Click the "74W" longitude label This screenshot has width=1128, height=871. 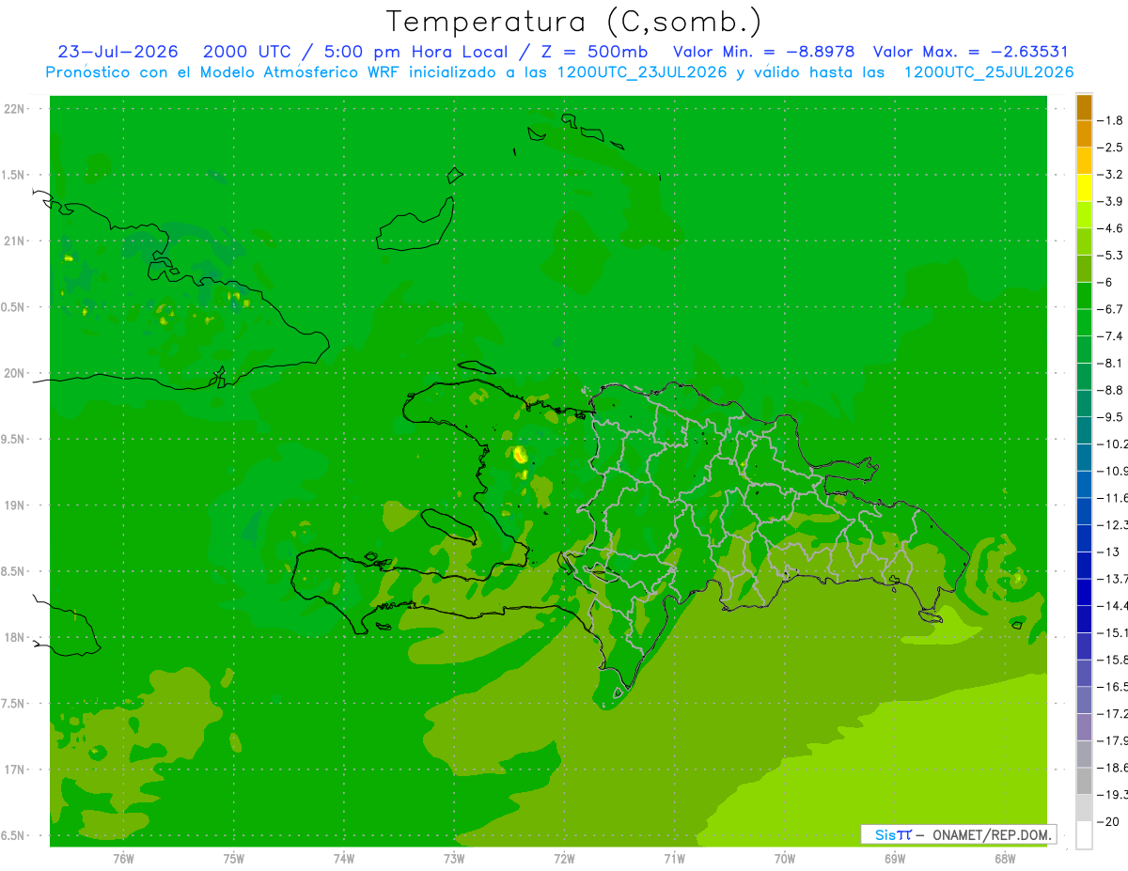point(344,858)
